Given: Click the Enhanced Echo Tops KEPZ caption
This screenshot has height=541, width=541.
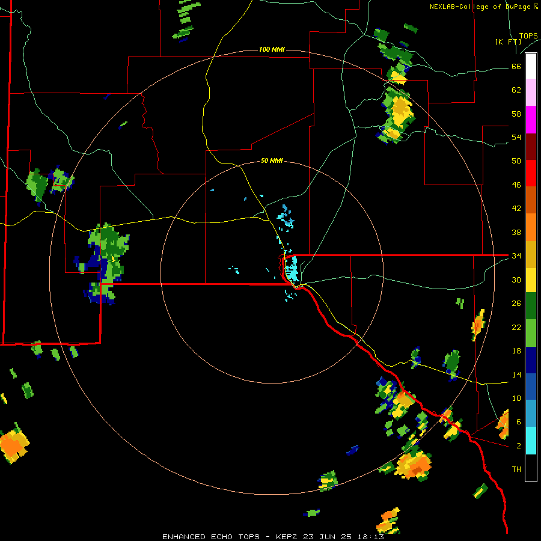Looking at the screenshot, I should click(x=273, y=537).
